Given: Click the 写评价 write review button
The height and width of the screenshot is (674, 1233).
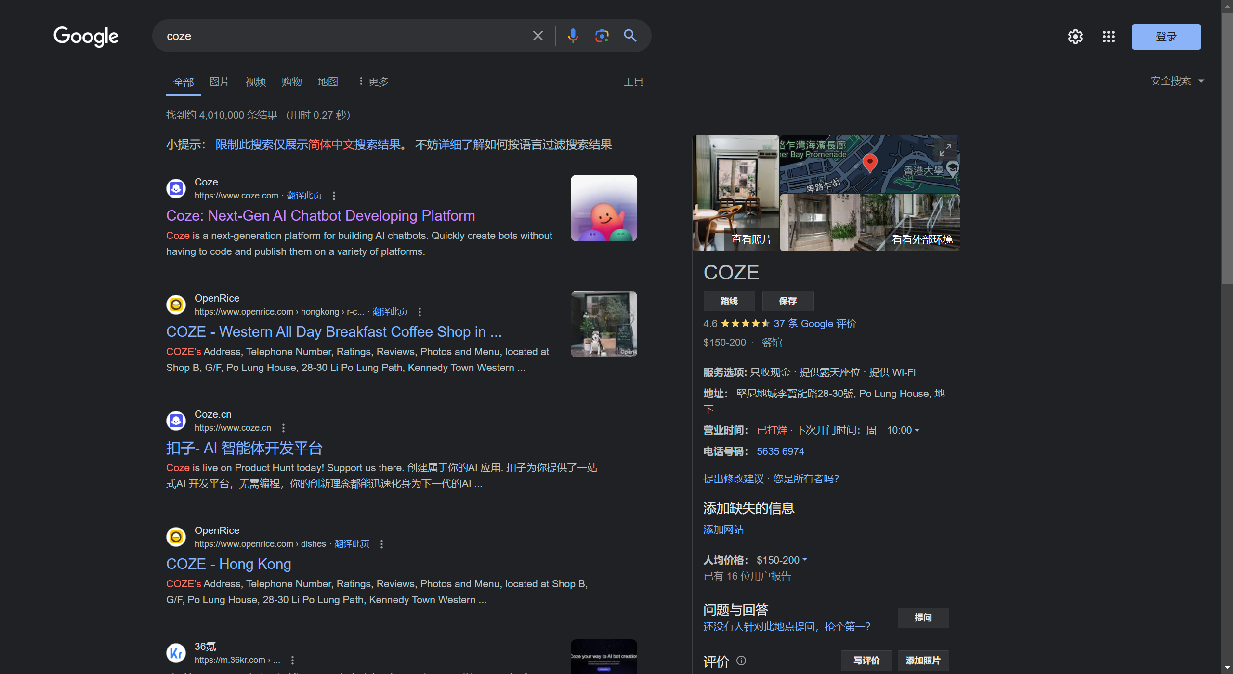Looking at the screenshot, I should [x=866, y=661].
